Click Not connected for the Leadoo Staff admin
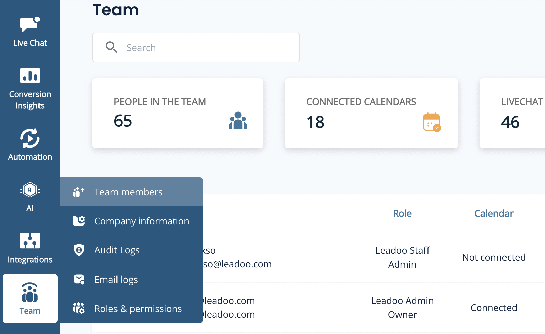 click(494, 257)
